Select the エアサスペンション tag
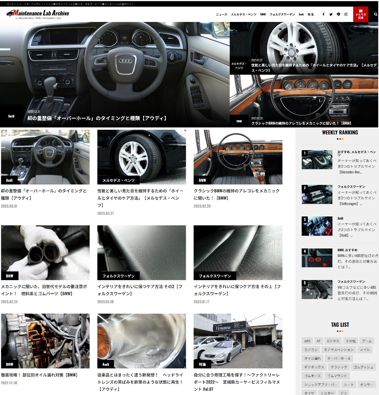The width and height of the screenshot is (379, 395). tap(339, 350)
